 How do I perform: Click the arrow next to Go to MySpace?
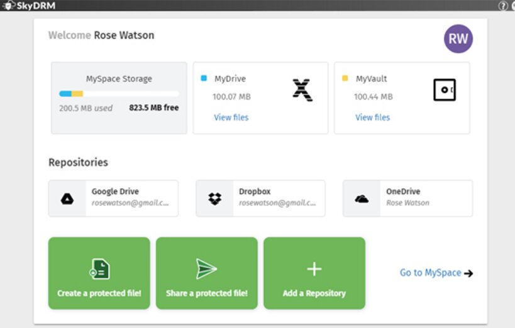pos(468,273)
